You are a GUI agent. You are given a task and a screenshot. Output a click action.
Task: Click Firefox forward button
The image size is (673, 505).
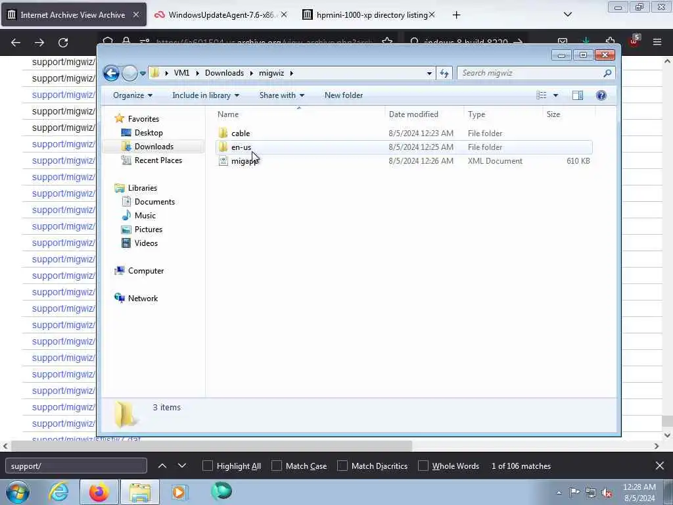(39, 43)
